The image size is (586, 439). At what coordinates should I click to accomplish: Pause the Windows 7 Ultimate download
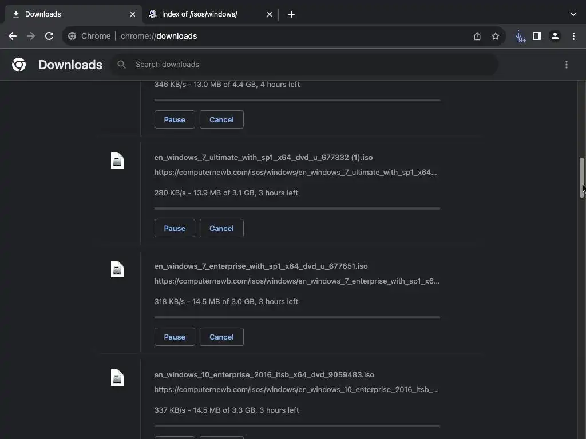click(175, 228)
